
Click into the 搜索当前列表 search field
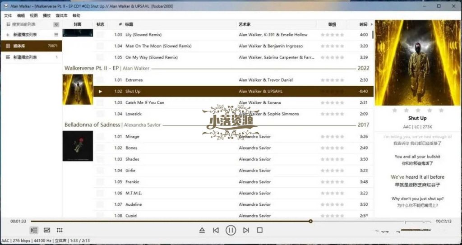click(32, 24)
